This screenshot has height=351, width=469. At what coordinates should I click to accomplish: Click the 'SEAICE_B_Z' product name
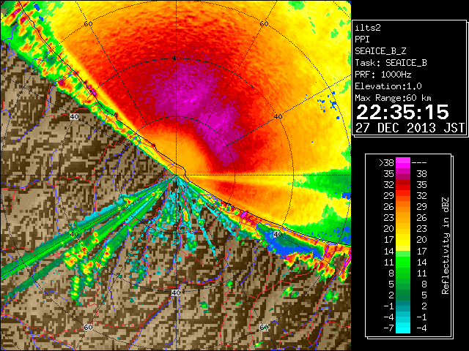380,51
